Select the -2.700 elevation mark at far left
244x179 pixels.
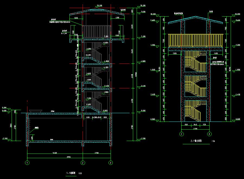tap(5, 138)
